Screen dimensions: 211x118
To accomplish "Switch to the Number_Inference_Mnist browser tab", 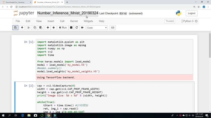I will pos(48,2).
